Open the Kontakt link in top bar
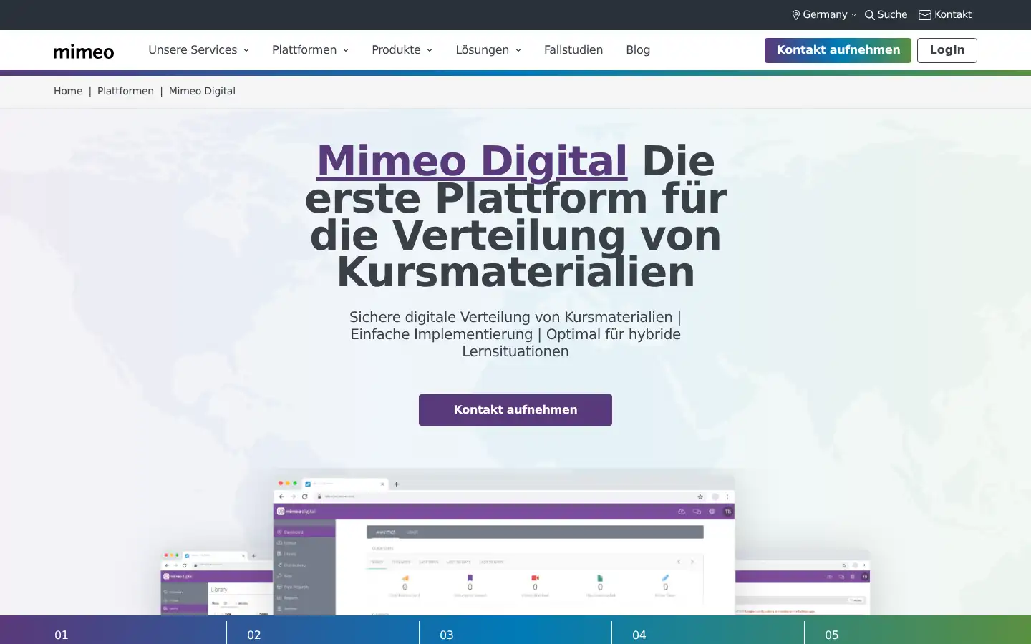The width and height of the screenshot is (1031, 644). point(945,14)
